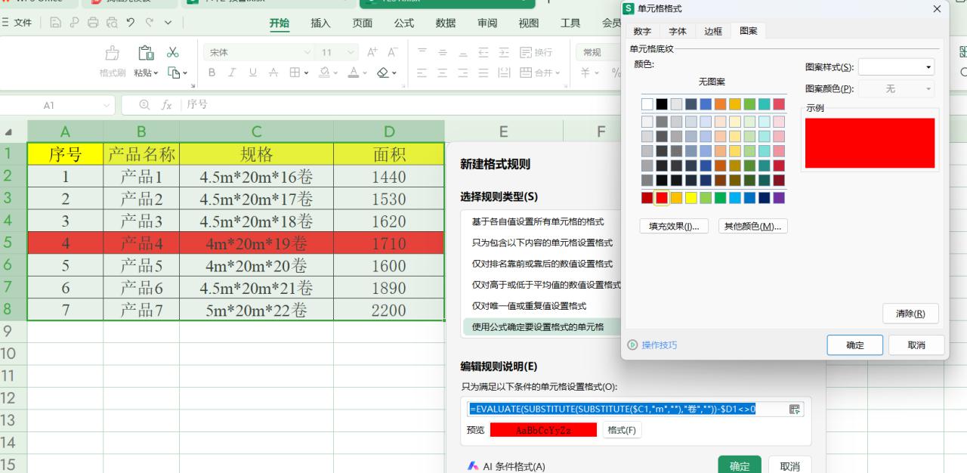The height and width of the screenshot is (473, 967).
Task: Click 确定 in the new format rule dialog
Action: point(740,466)
